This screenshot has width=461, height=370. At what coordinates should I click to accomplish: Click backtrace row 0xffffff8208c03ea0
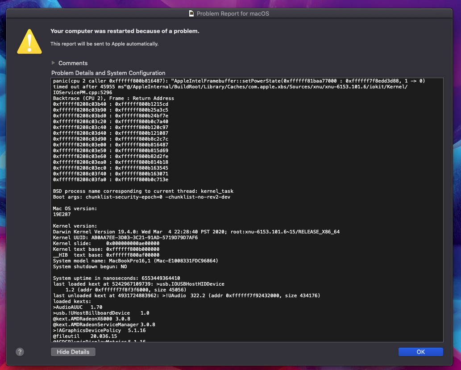pyautogui.click(x=111, y=162)
